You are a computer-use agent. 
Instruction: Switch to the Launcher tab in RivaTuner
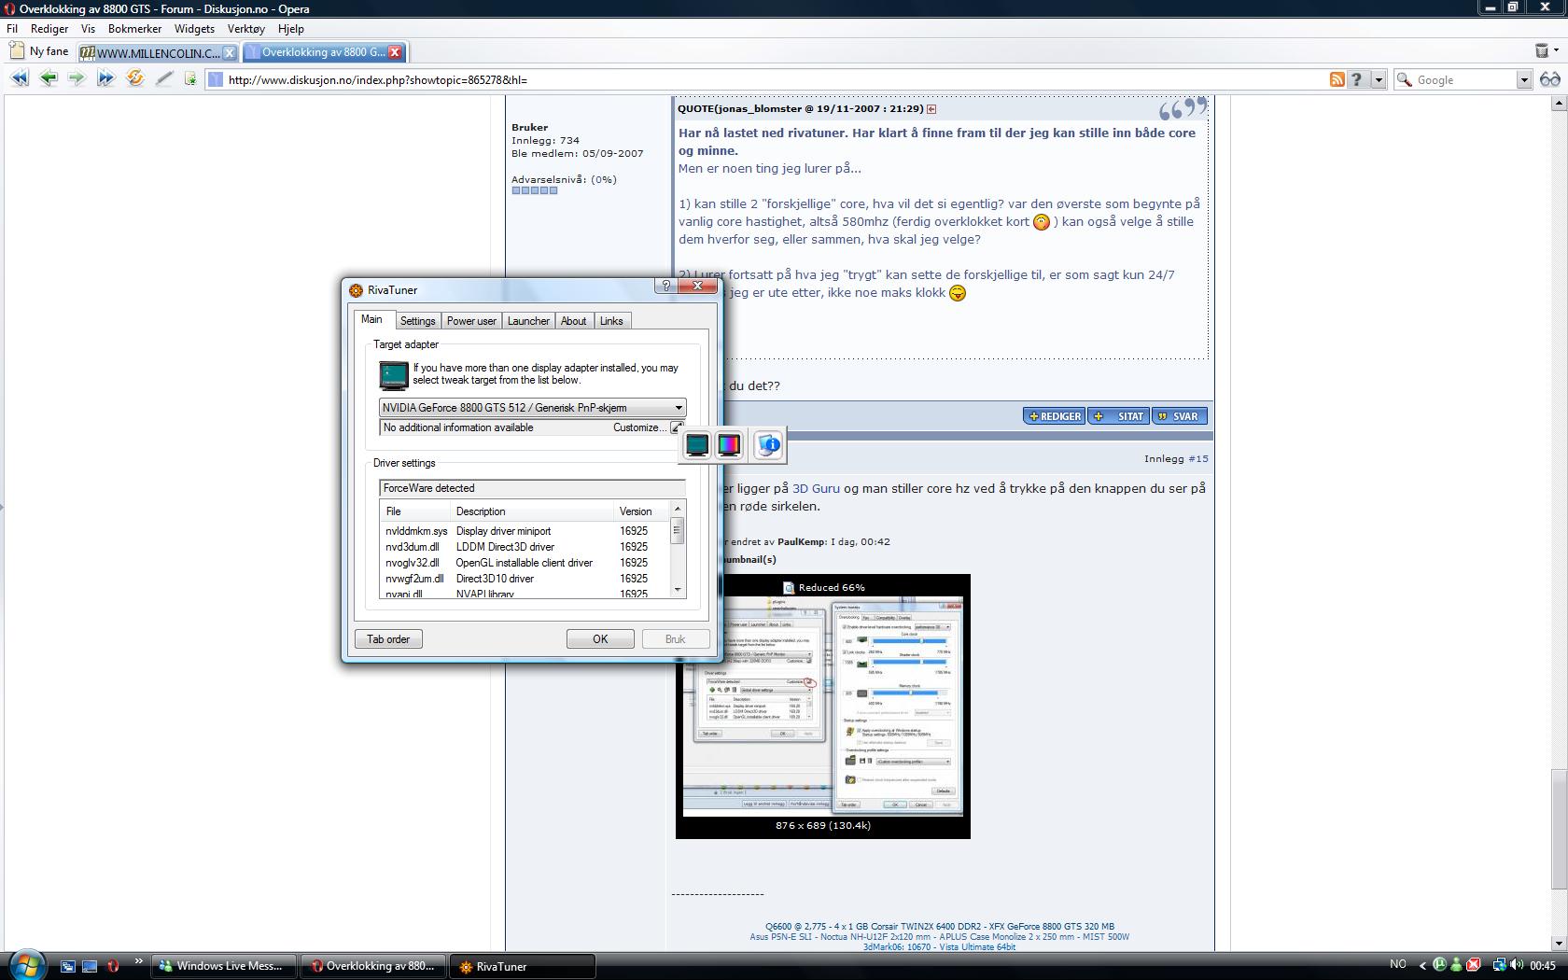(528, 321)
